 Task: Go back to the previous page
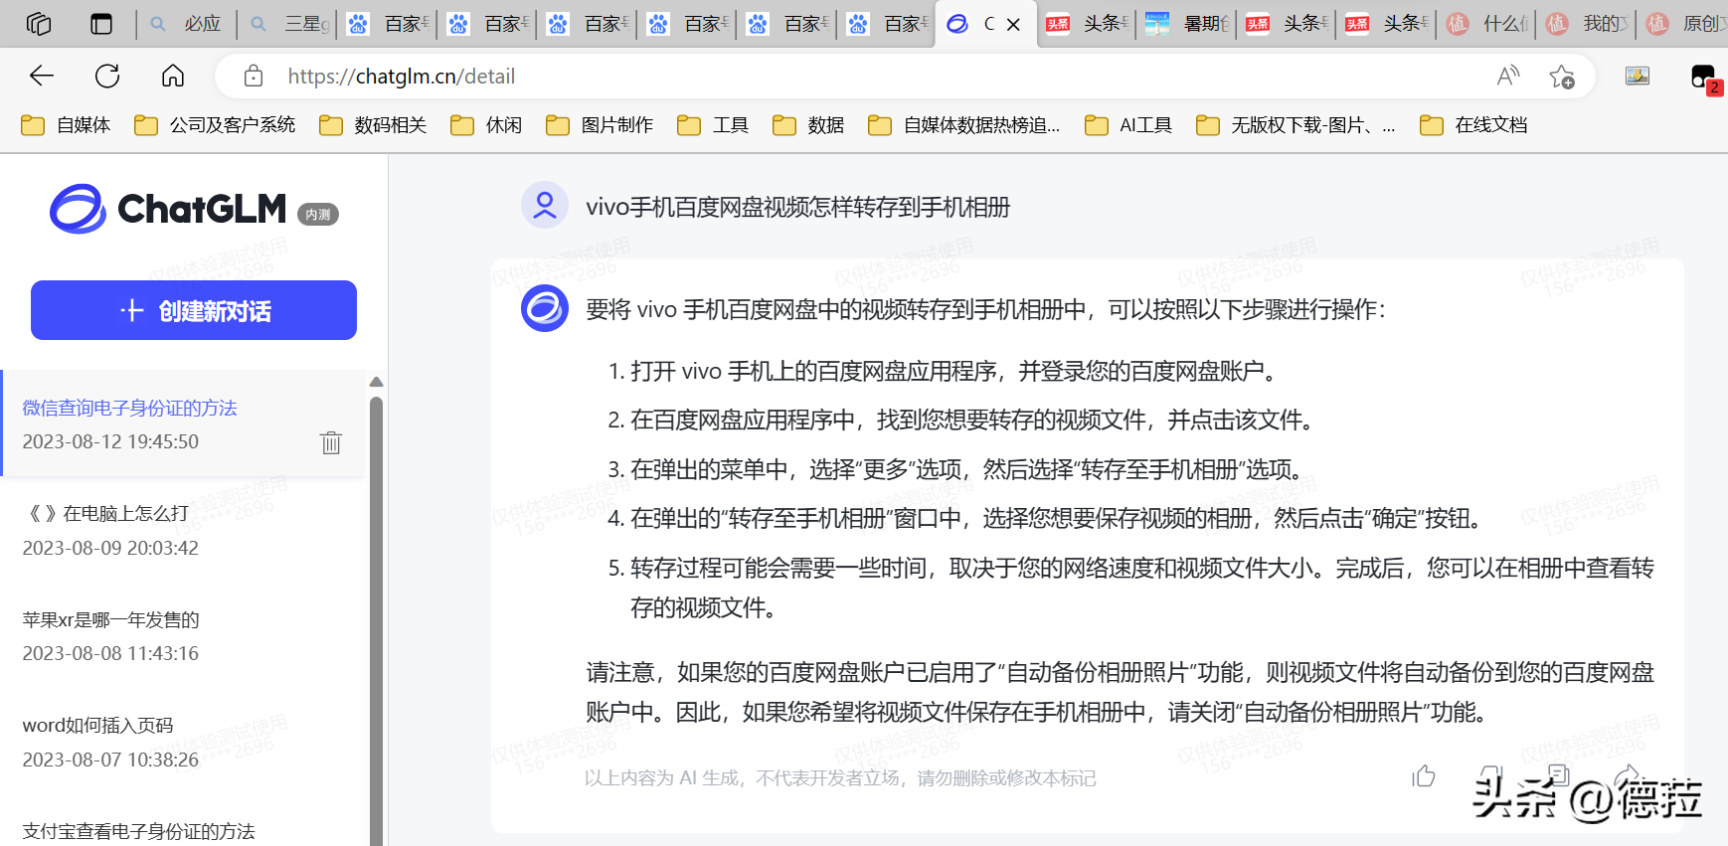(42, 76)
